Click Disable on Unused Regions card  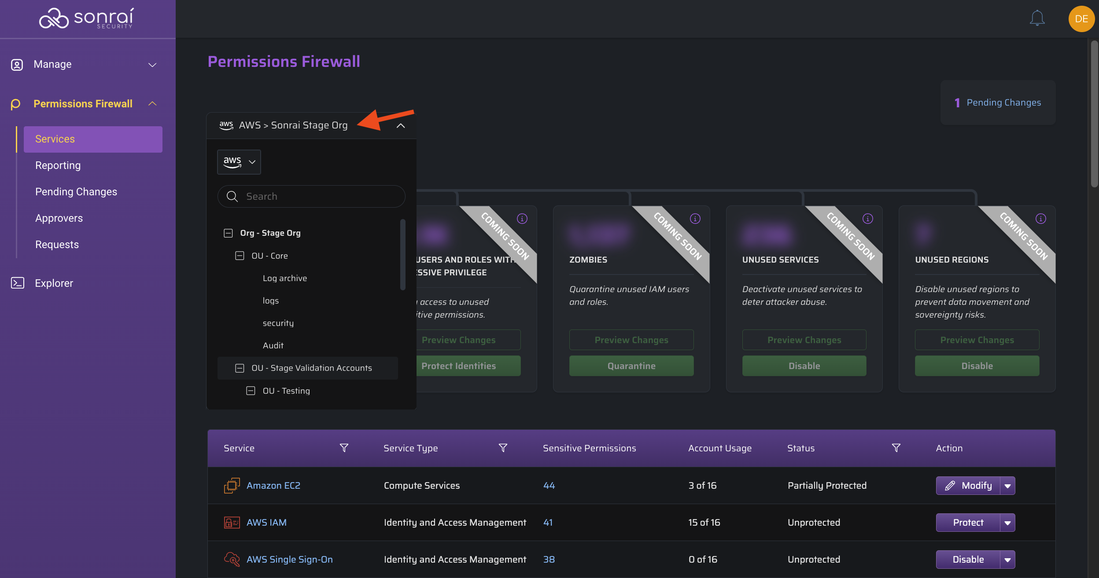tap(977, 366)
